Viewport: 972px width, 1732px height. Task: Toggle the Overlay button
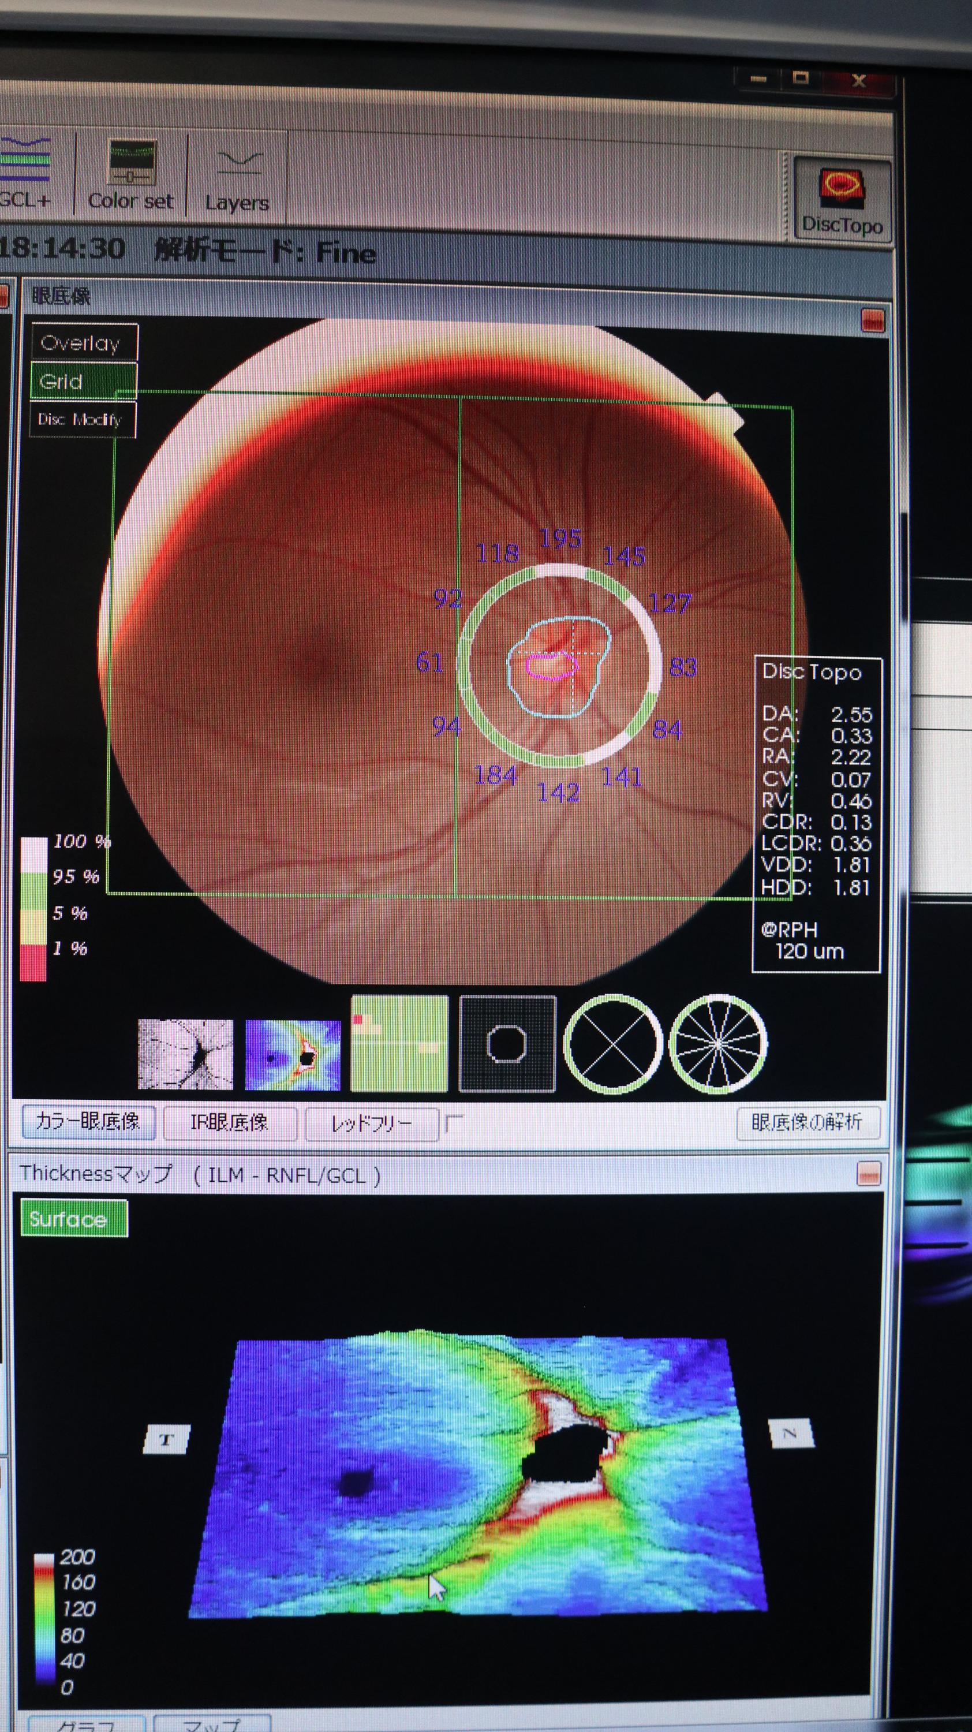tap(84, 343)
